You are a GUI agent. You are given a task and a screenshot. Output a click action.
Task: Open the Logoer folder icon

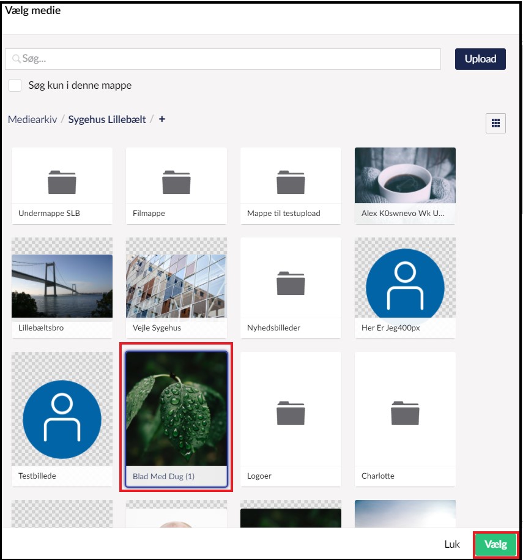(x=291, y=413)
